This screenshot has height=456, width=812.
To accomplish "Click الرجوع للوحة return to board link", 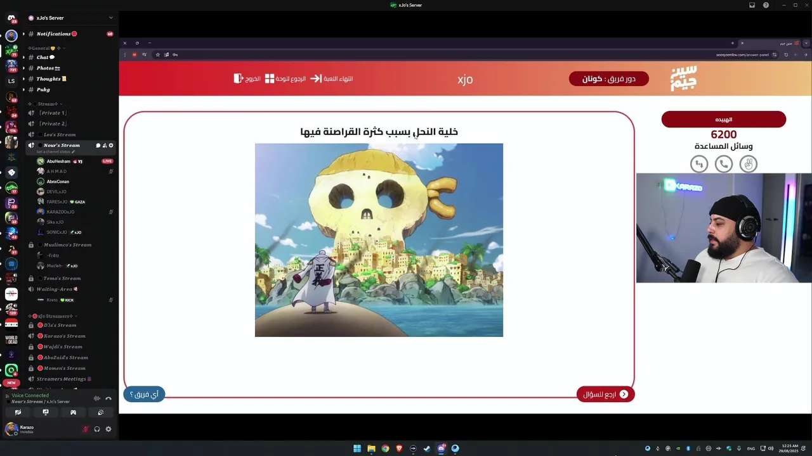I will click(285, 79).
